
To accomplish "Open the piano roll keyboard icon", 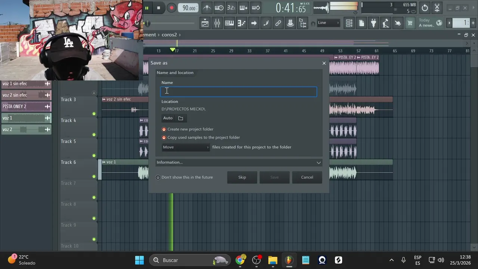I will click(229, 23).
